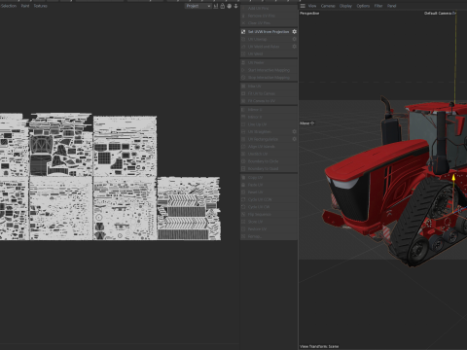The height and width of the screenshot is (350, 467).
Task: Choose the Flip Sequence command
Action: coord(269,214)
